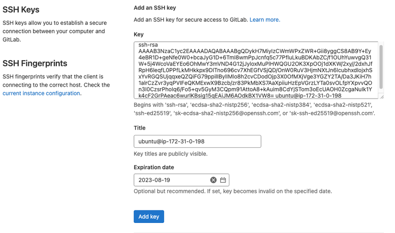Viewport: 395px width, 233px height.
Task: Click the Title field with ubuntu@ip-172-31-0-198
Action: pos(197,142)
